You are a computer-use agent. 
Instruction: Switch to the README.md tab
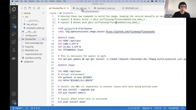(x=131, y=8)
